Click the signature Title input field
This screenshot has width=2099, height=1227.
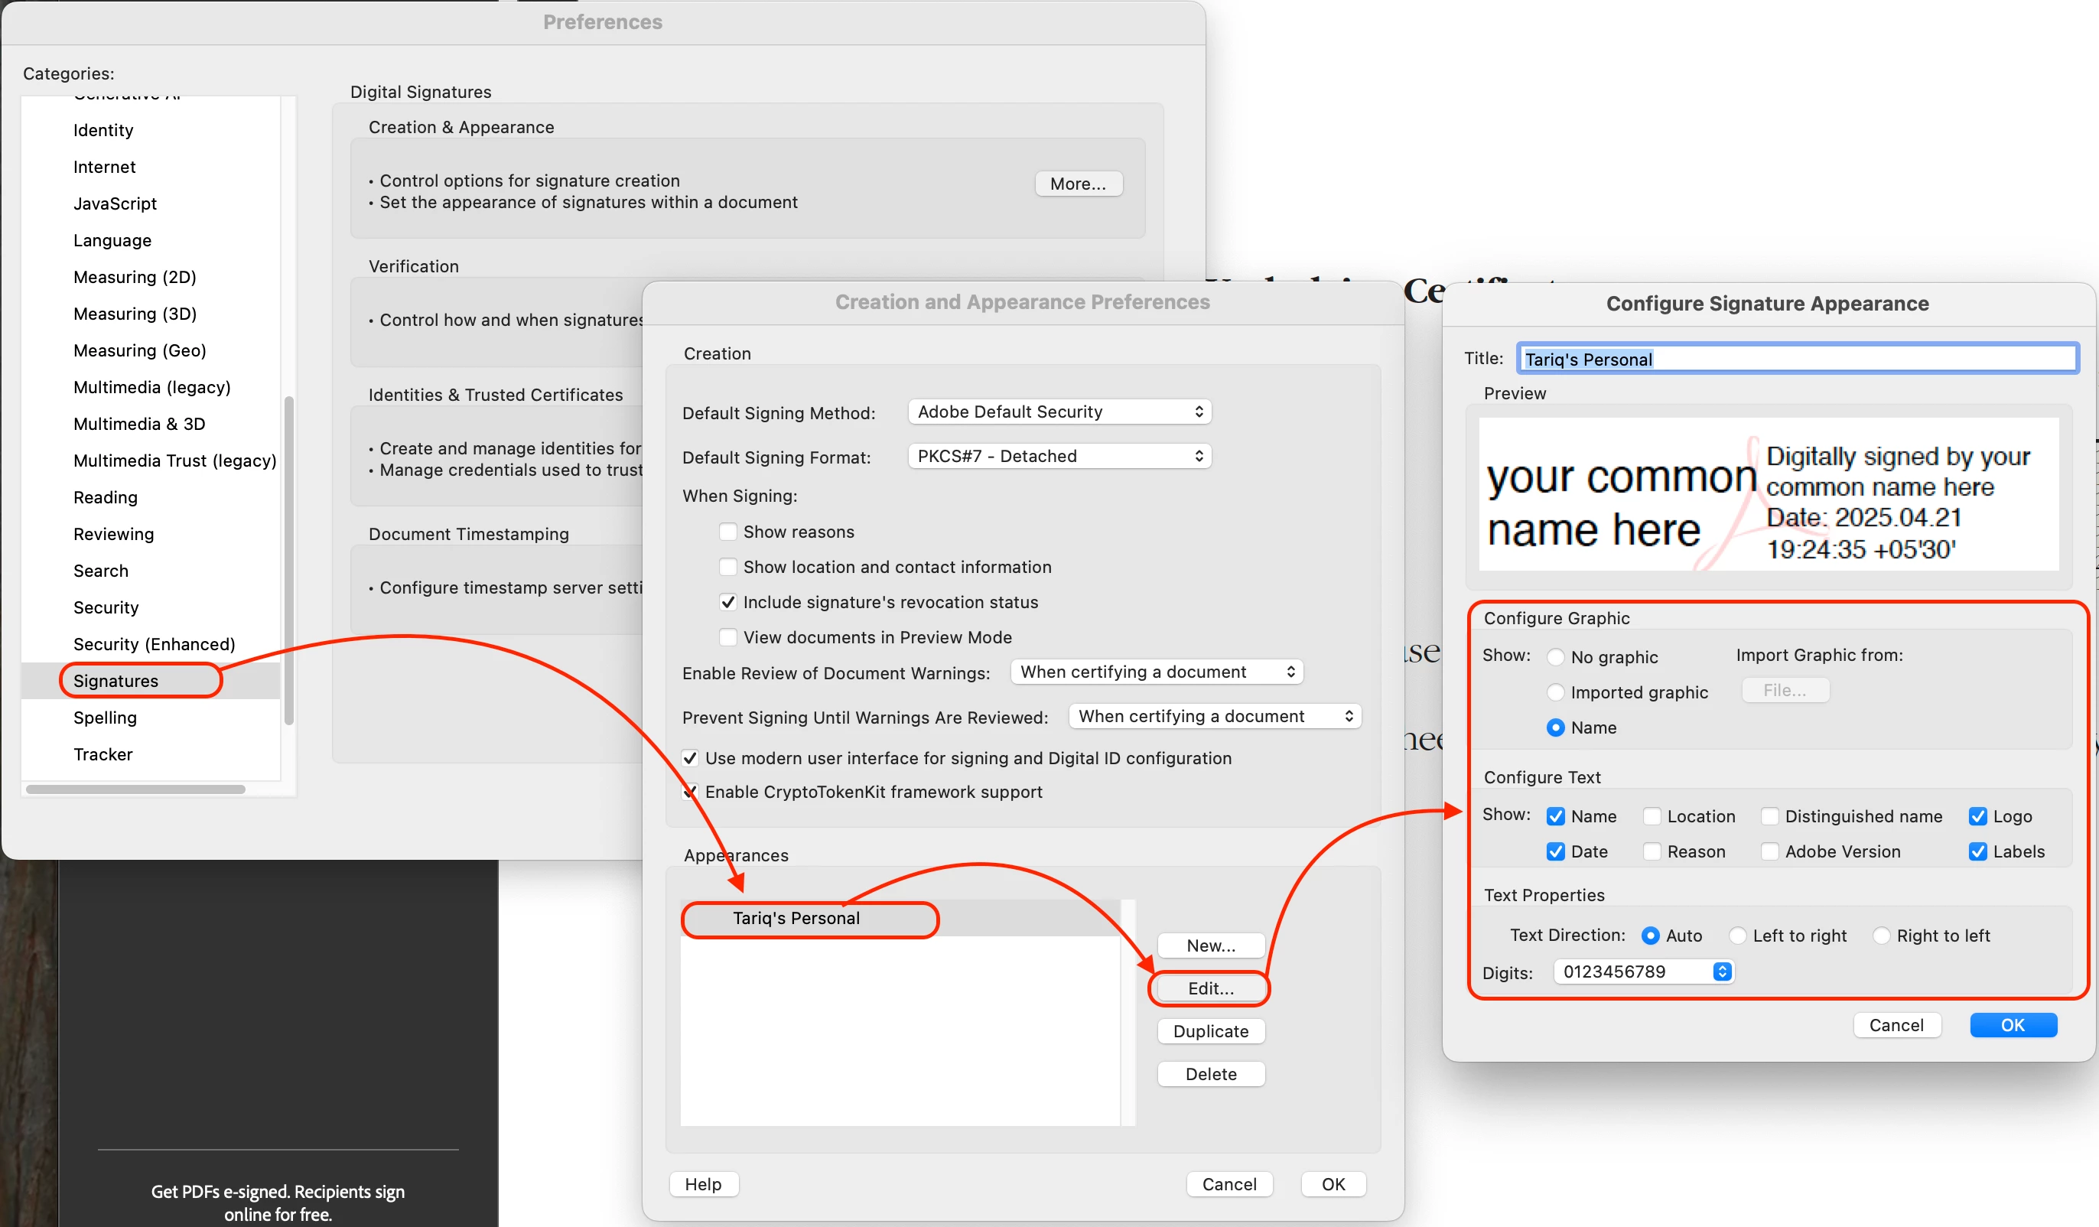(x=1797, y=359)
